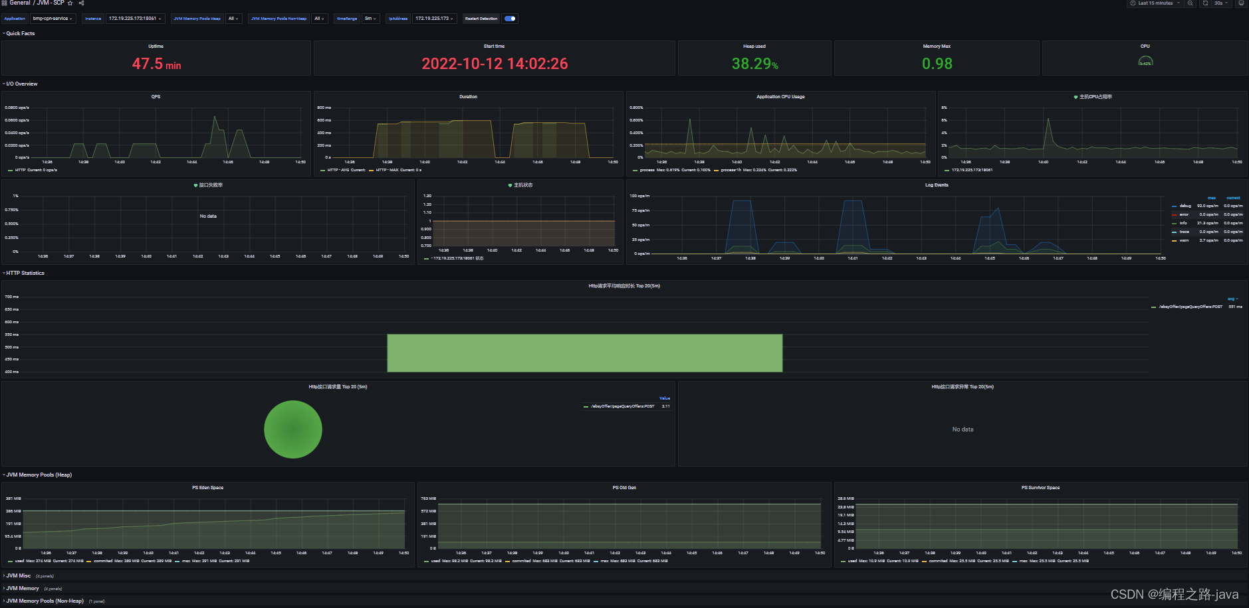Click the green bar in response time chart

pyautogui.click(x=585, y=353)
